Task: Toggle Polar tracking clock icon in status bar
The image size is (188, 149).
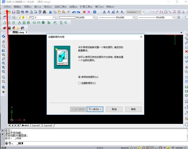Action: coord(160,148)
